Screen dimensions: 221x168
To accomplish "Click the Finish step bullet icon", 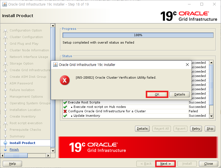I will [x=5, y=150].
